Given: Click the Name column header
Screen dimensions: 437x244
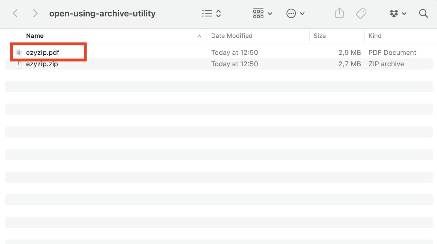Looking at the screenshot, I should (35, 36).
